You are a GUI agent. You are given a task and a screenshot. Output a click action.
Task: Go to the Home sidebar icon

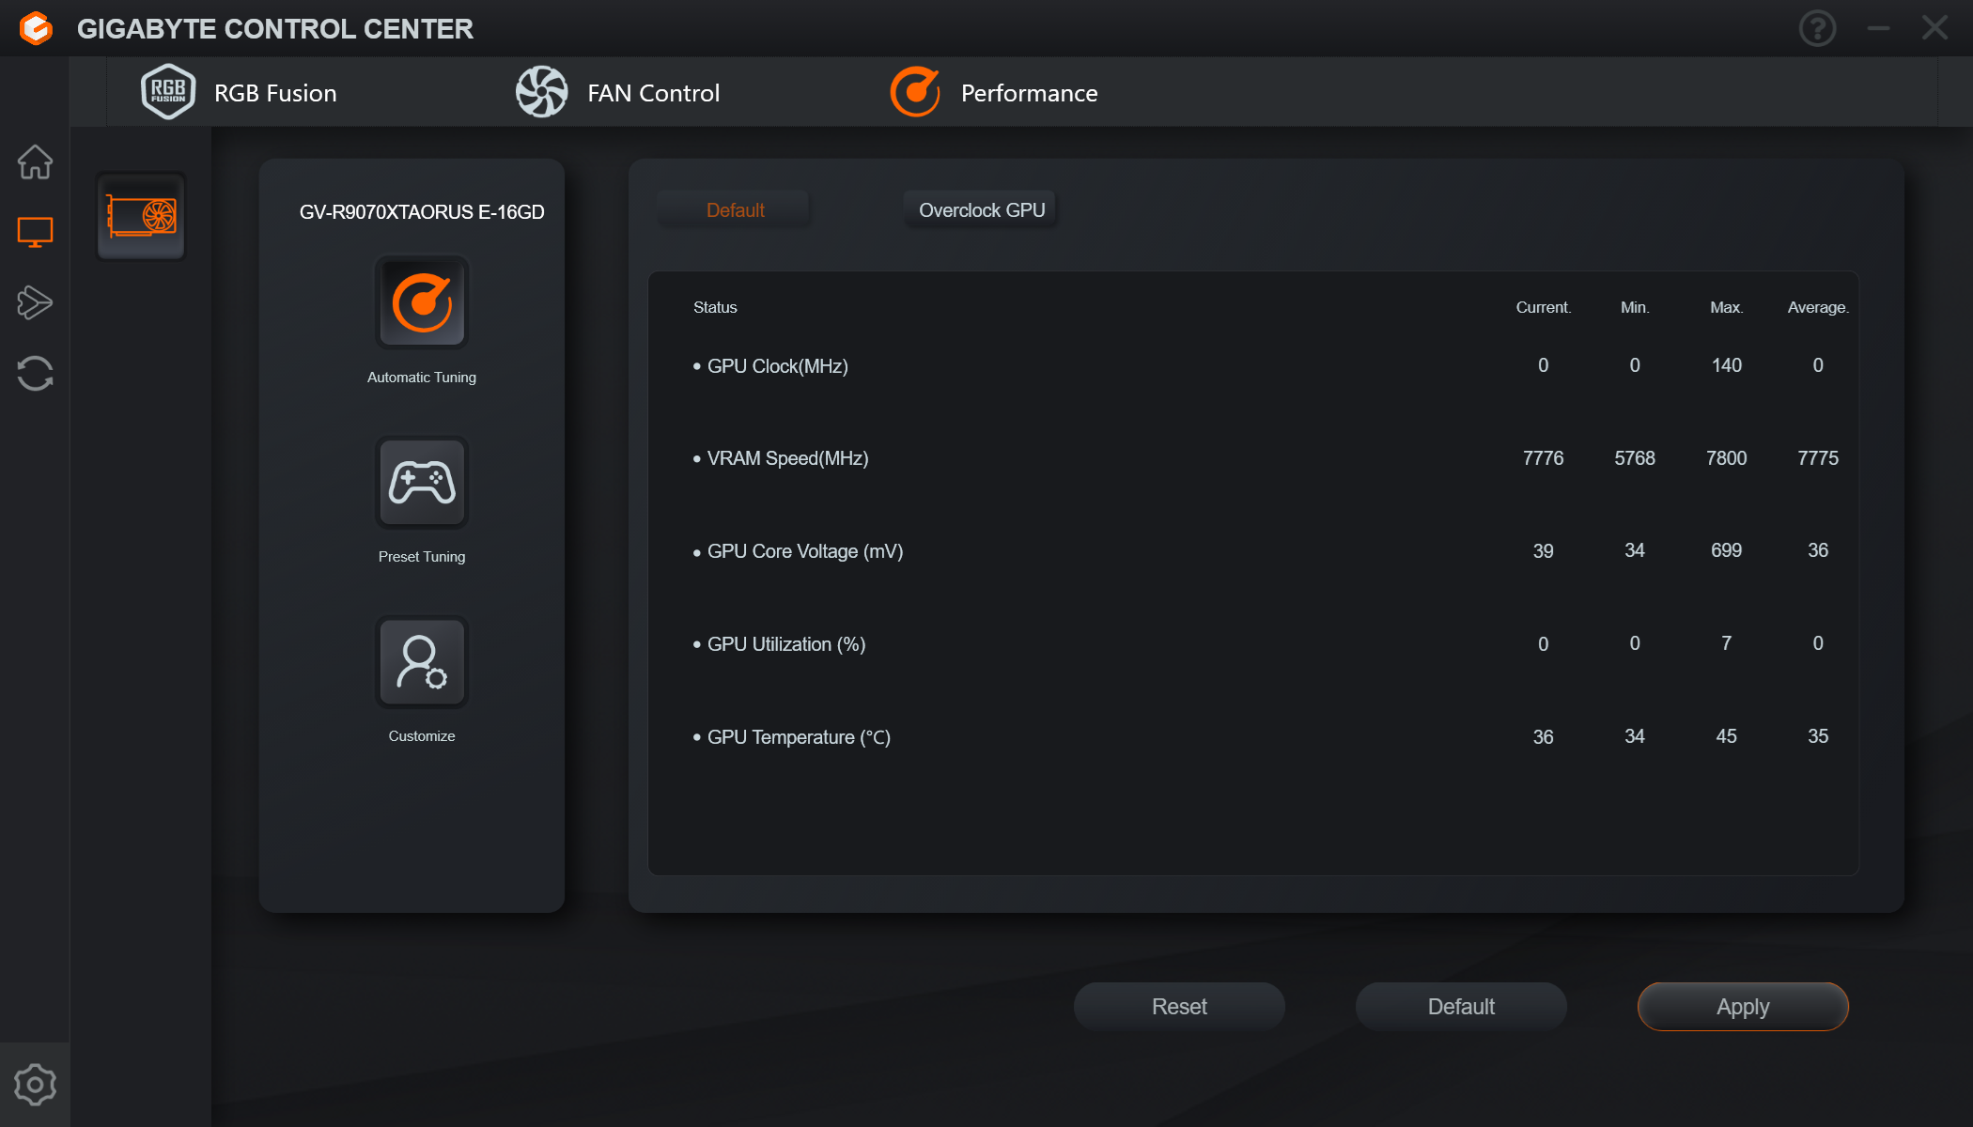pyautogui.click(x=35, y=162)
